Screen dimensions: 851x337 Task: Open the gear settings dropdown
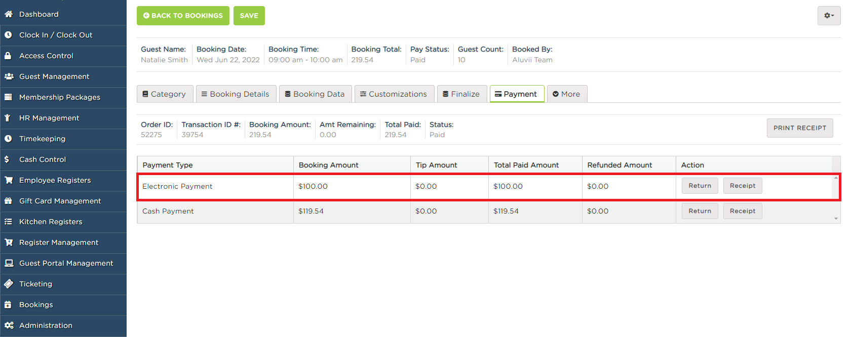829,16
